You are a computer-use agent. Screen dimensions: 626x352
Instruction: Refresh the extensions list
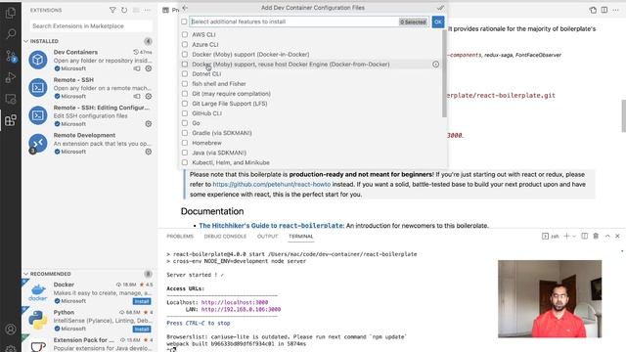click(x=124, y=10)
